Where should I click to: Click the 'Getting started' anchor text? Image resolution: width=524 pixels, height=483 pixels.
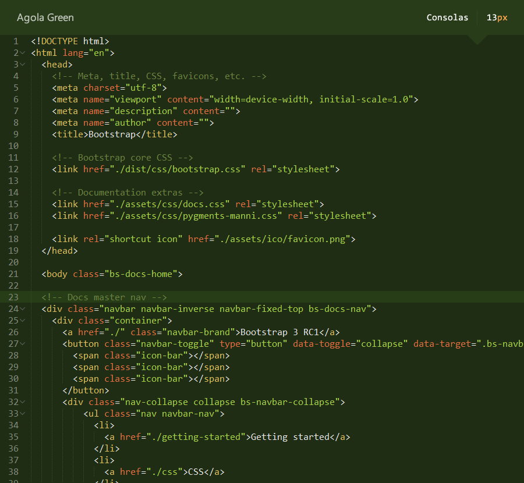tap(290, 437)
